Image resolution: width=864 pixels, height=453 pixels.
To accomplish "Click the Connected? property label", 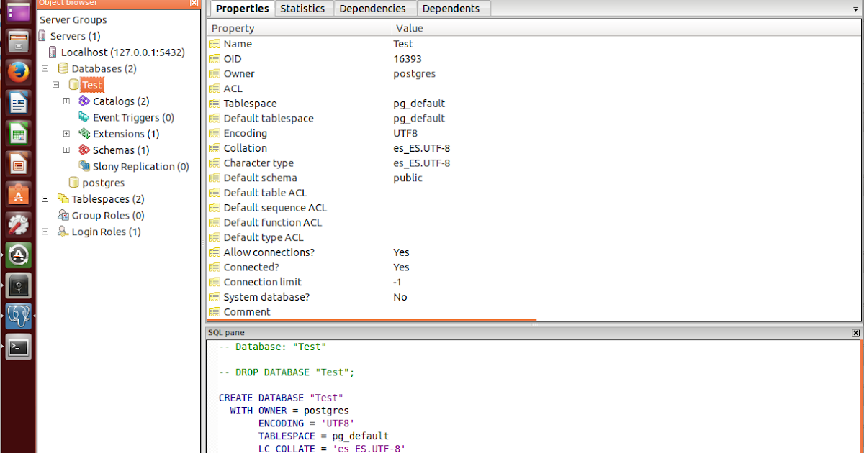I will 251,267.
